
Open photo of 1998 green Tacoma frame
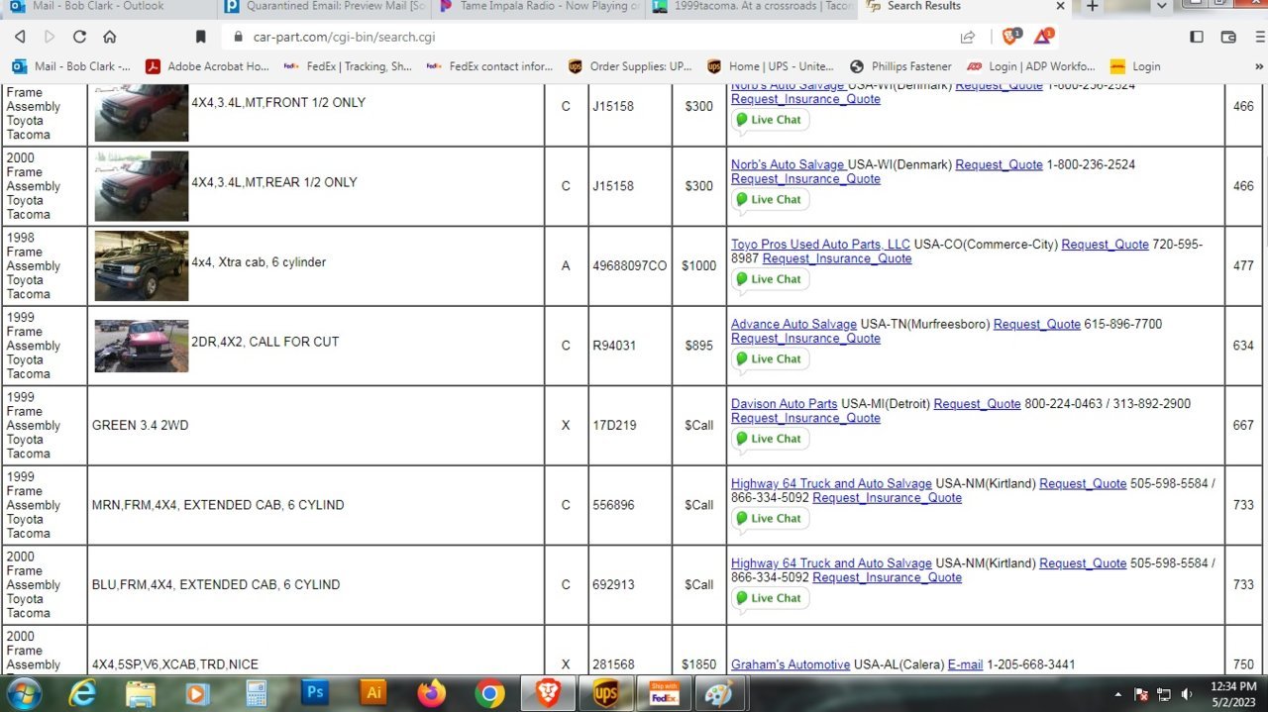pyautogui.click(x=142, y=266)
